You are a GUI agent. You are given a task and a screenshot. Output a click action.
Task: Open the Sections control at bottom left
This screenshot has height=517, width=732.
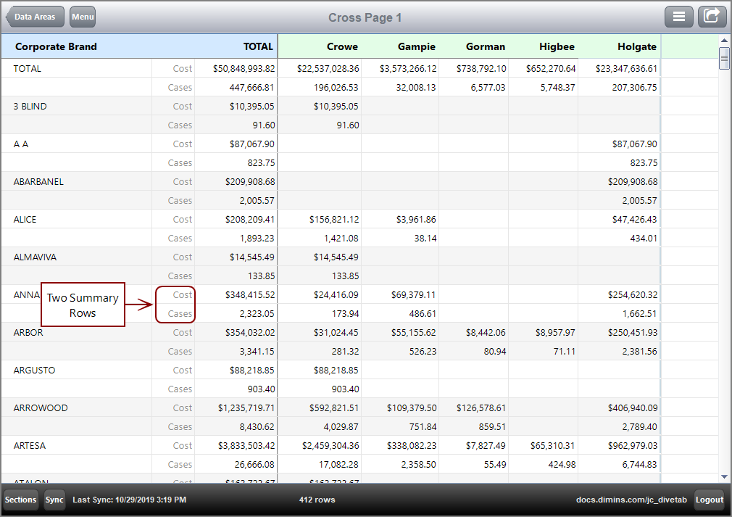coord(20,500)
